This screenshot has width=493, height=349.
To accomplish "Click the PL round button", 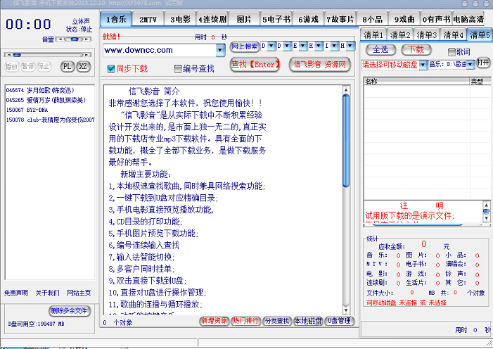I will 67,66.
